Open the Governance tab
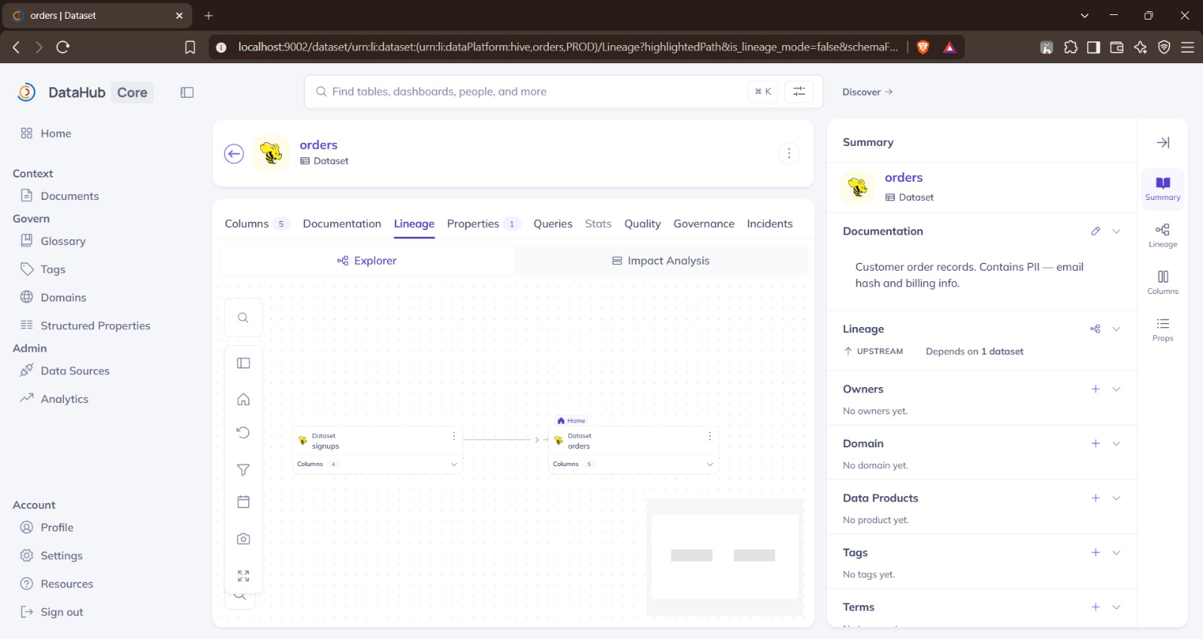Viewport: 1203px width, 639px height. pos(704,224)
